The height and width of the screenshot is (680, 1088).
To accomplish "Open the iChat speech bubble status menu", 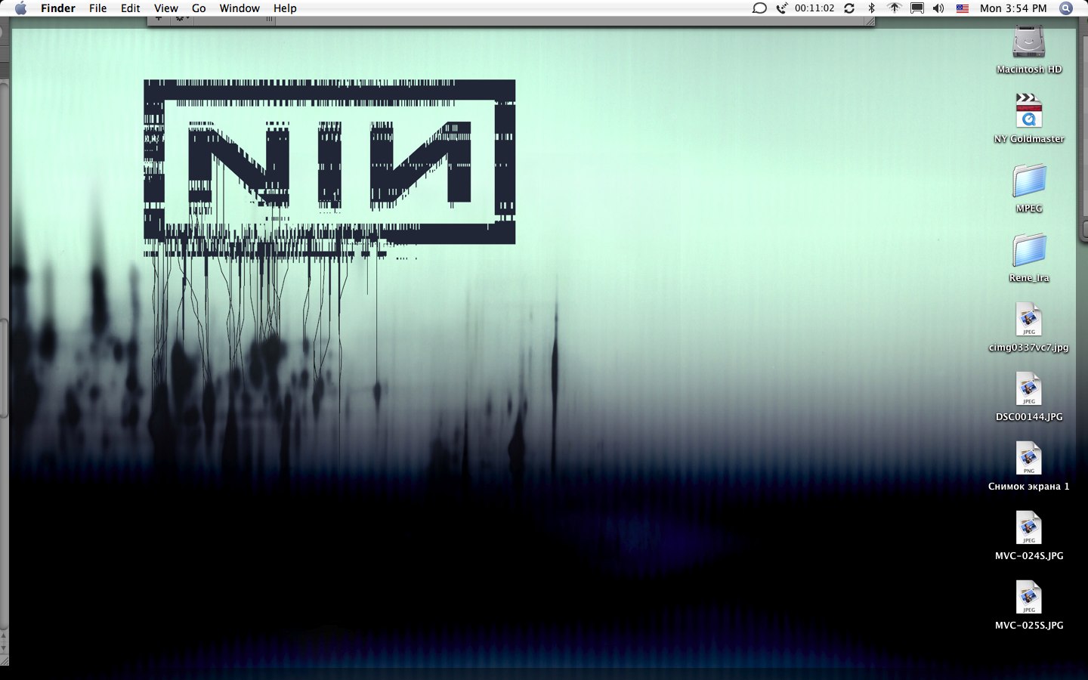I will coord(759,8).
